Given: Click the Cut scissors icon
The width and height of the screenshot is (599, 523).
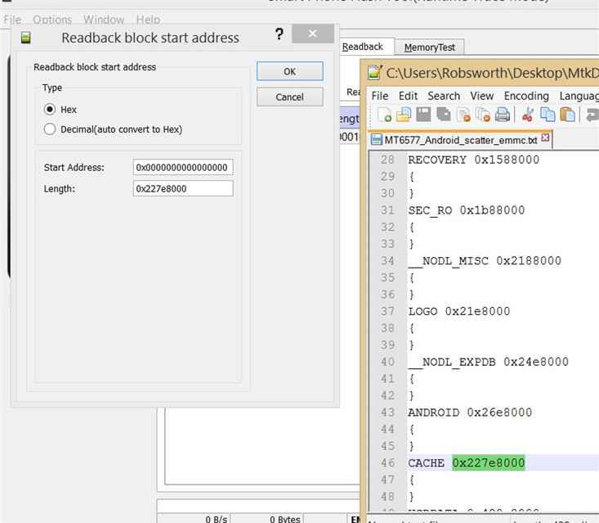Looking at the screenshot, I should [x=528, y=115].
